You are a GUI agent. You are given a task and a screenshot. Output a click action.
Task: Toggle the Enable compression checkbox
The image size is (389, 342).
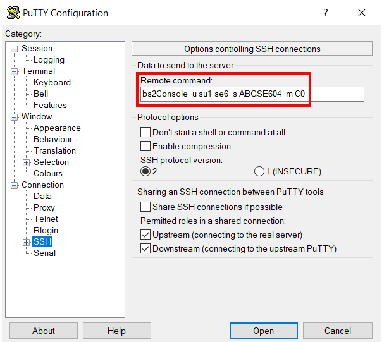(145, 147)
